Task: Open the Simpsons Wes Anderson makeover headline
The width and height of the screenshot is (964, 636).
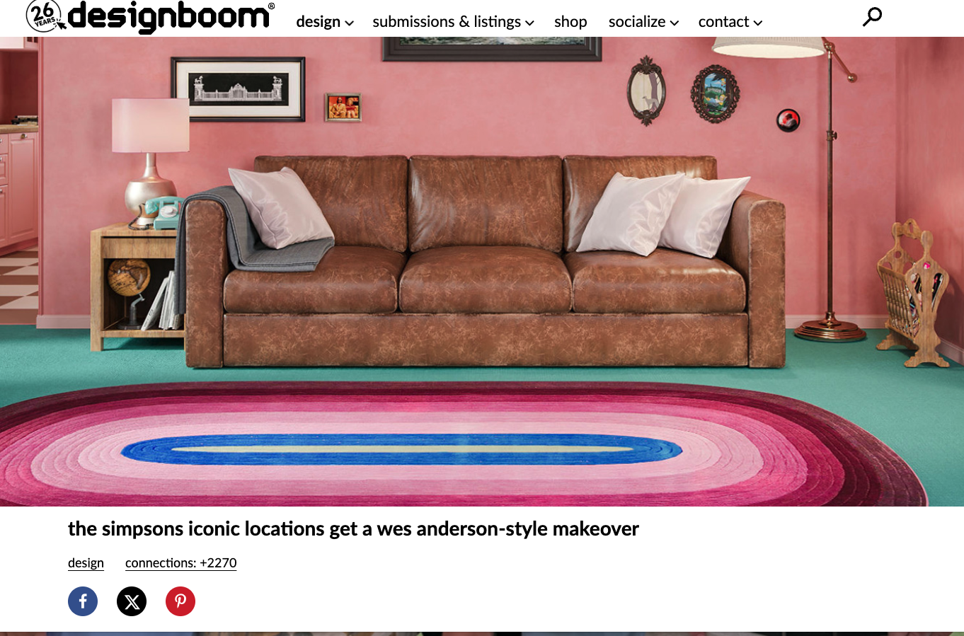Action: coord(353,529)
